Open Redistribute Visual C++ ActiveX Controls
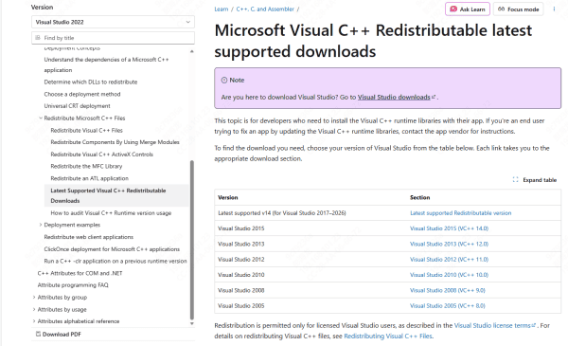Image resolution: width=568 pixels, height=346 pixels. [x=102, y=155]
